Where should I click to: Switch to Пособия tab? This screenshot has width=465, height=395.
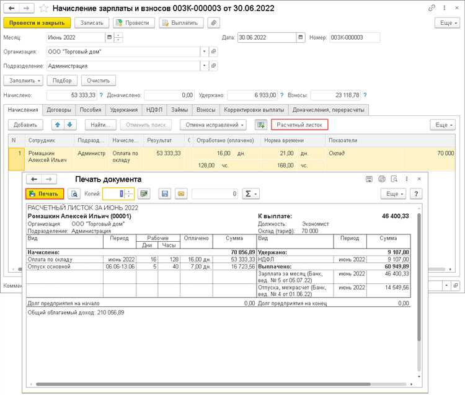(91, 110)
